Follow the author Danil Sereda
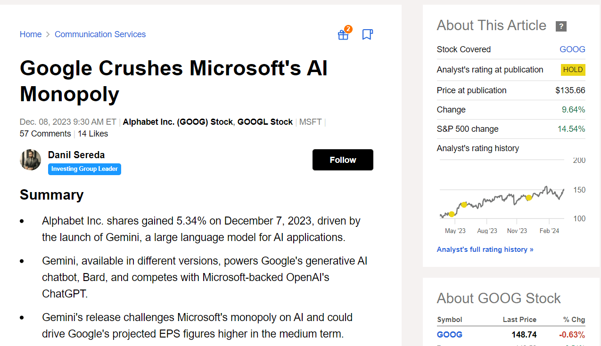 [x=343, y=160]
